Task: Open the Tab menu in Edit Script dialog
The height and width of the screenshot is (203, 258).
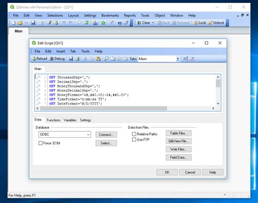Action: 73,52
